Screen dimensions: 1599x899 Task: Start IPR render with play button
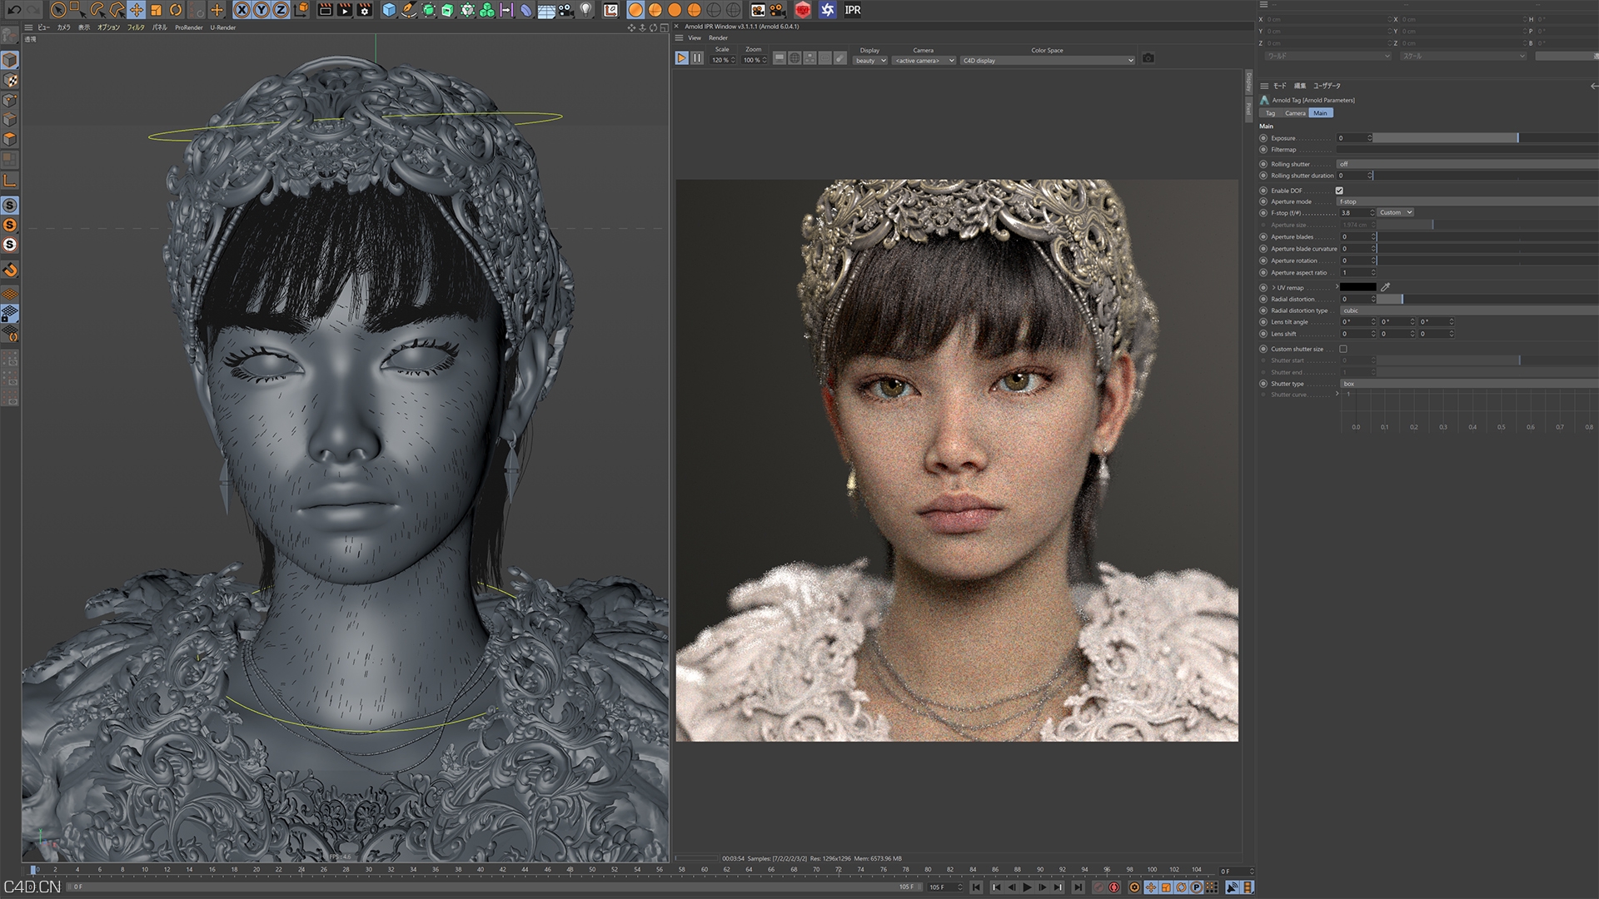coord(681,58)
